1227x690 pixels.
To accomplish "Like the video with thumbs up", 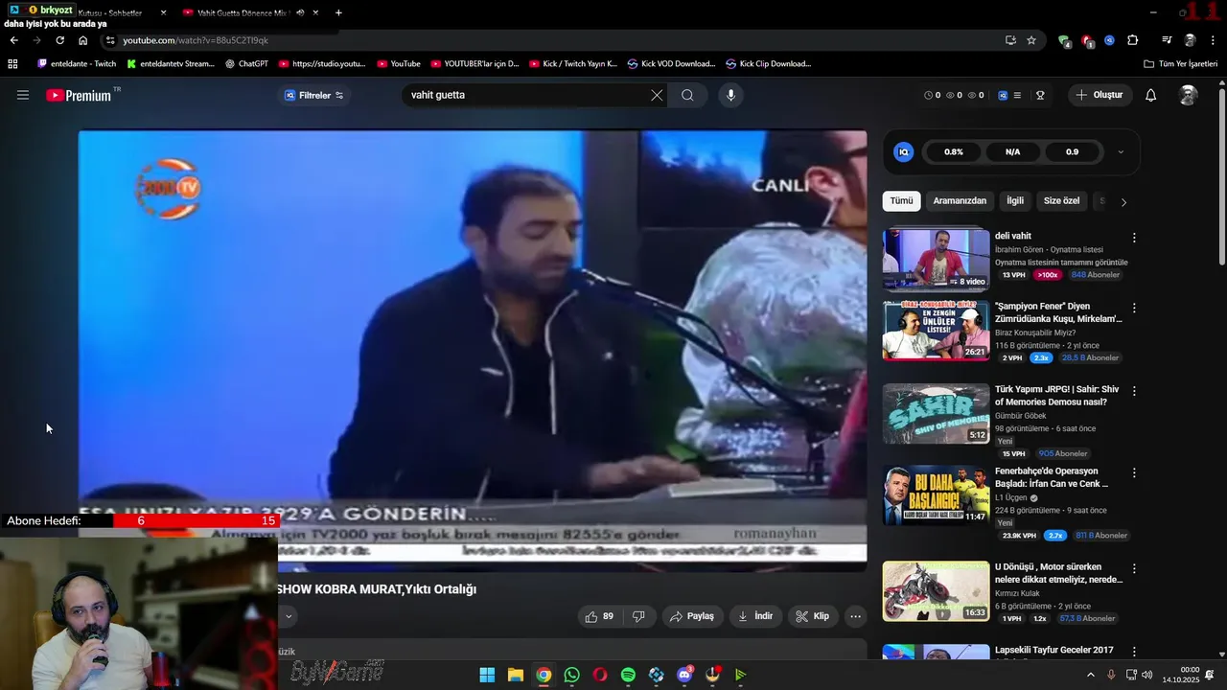I will click(599, 616).
